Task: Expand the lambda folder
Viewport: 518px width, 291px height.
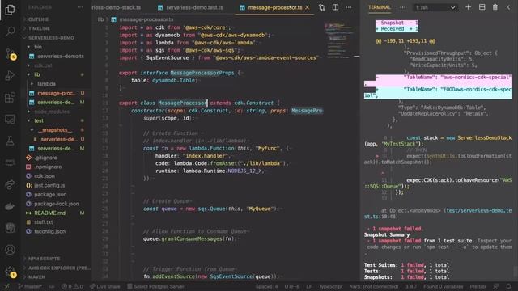Action: pos(46,84)
